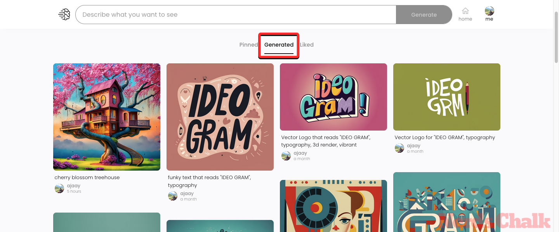The width and height of the screenshot is (559, 232).
Task: Click ajaay avatar under cherry blossom treehouse
Action: click(x=59, y=188)
